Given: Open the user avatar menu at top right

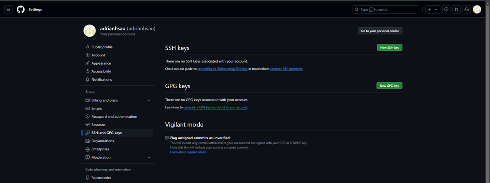Looking at the screenshot, I should pyautogui.click(x=477, y=10).
